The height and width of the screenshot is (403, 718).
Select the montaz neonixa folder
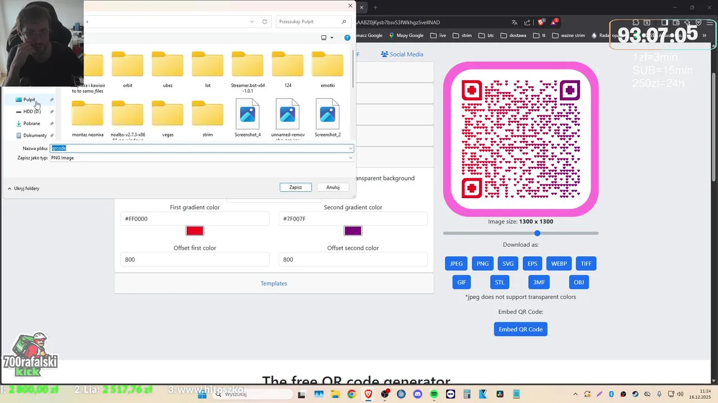click(x=88, y=119)
